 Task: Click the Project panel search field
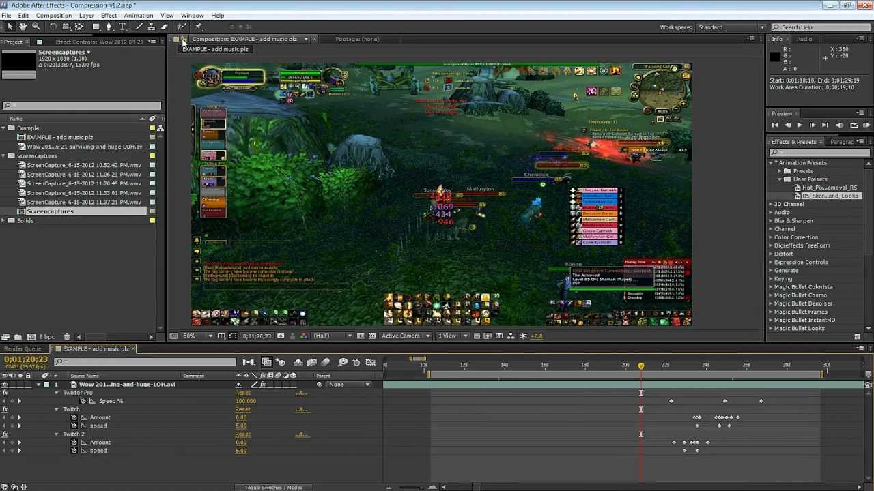(x=81, y=105)
